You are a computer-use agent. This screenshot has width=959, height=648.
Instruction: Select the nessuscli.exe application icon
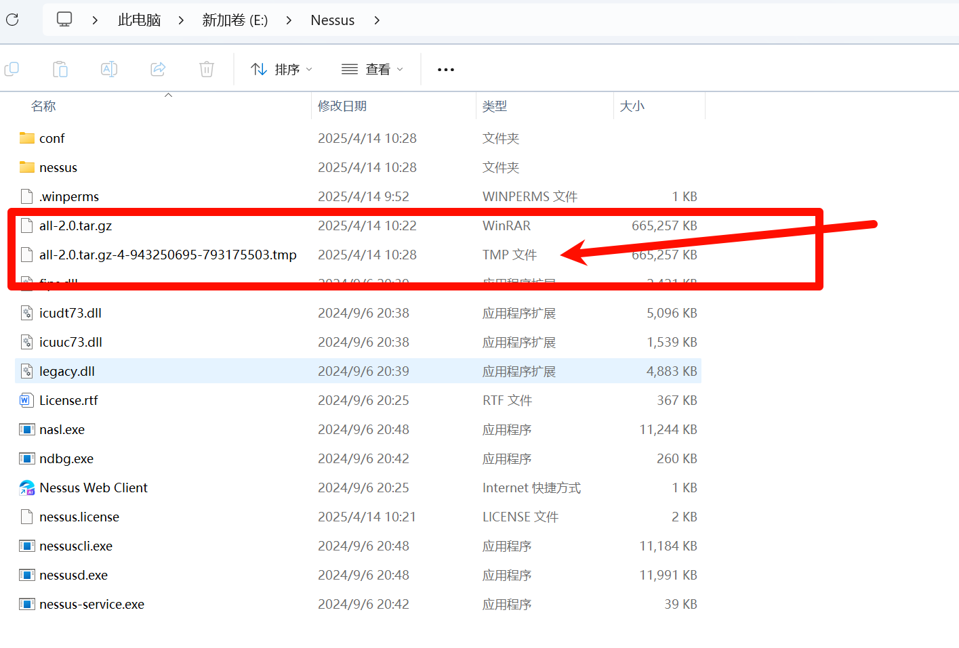click(x=27, y=546)
